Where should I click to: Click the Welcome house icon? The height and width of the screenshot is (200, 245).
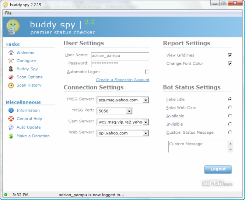[x=11, y=53]
